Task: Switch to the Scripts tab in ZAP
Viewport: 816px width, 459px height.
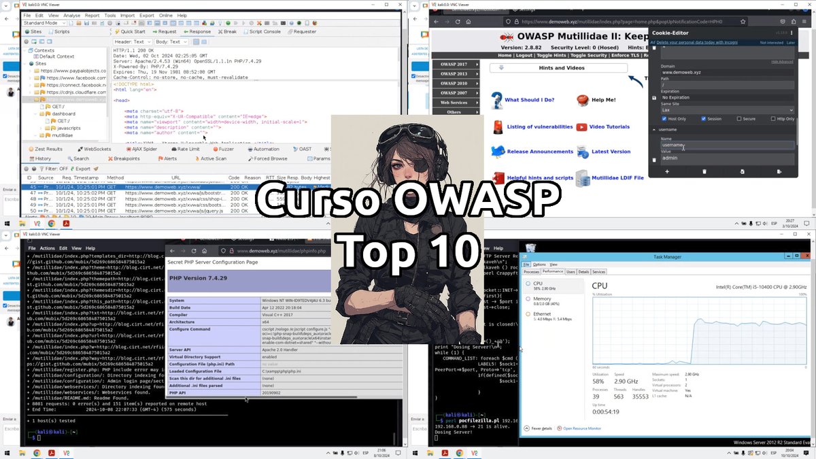Action: pos(58,31)
